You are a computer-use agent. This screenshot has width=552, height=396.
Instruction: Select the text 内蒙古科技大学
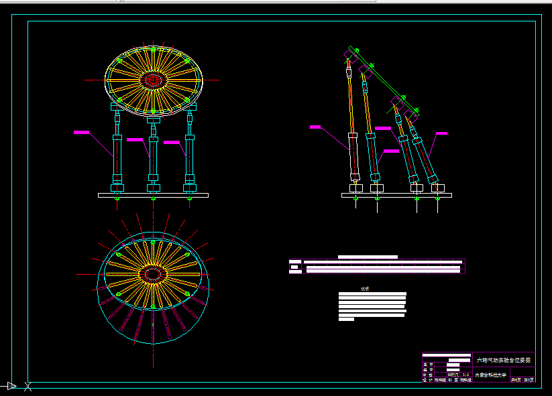click(x=491, y=375)
